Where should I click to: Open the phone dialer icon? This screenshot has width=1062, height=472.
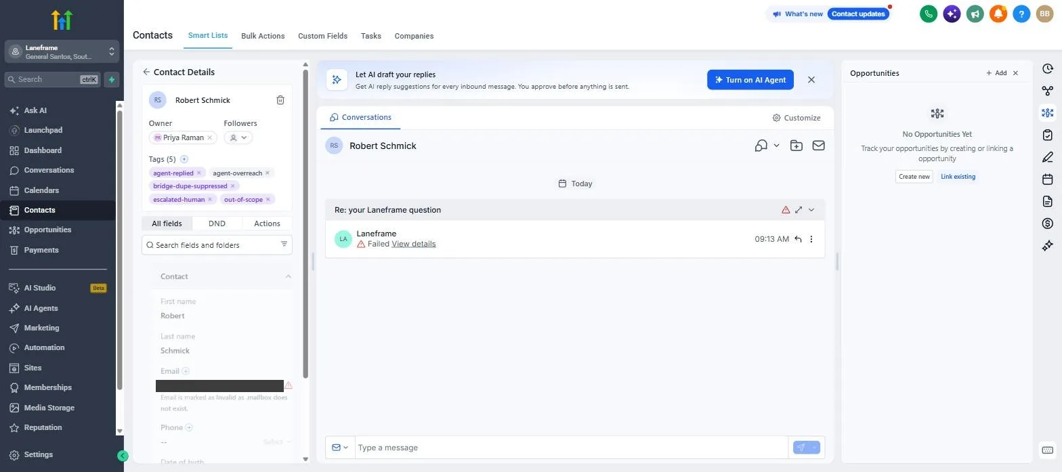(929, 14)
